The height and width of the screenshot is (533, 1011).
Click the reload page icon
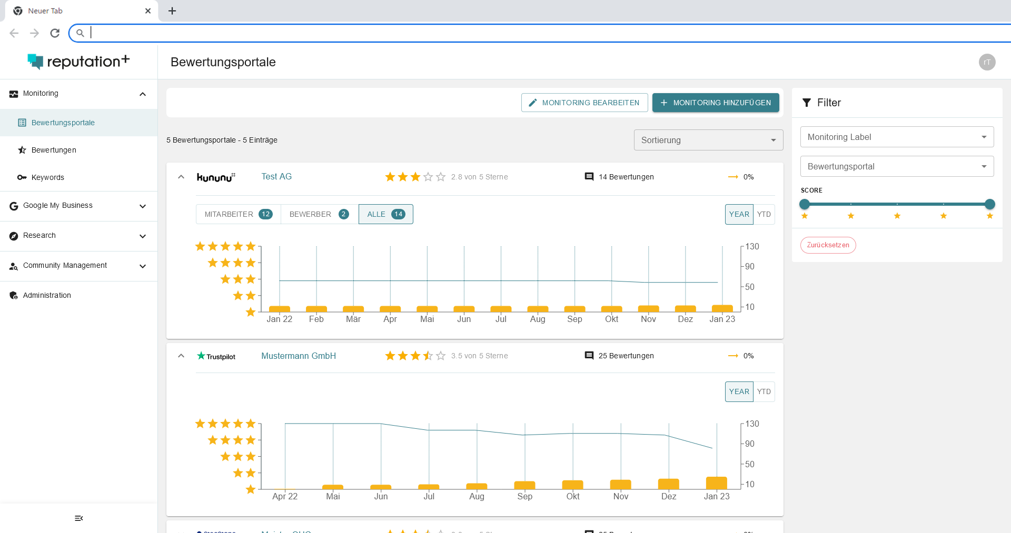[55, 33]
